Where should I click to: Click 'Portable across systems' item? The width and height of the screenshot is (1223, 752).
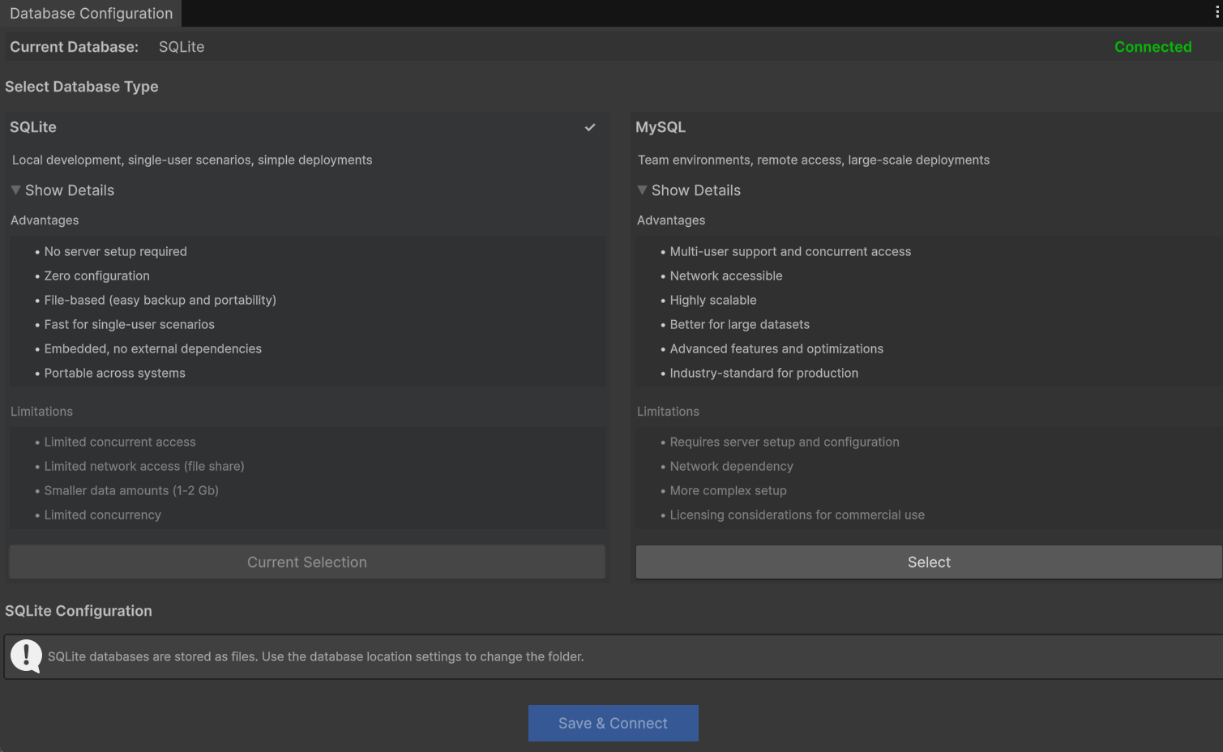(x=114, y=374)
